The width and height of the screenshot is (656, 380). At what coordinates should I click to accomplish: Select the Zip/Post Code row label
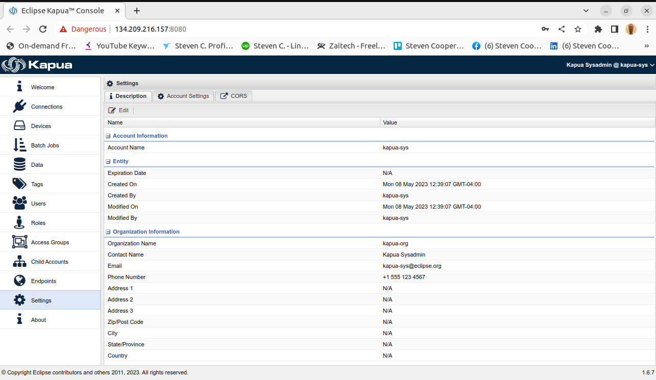point(126,322)
